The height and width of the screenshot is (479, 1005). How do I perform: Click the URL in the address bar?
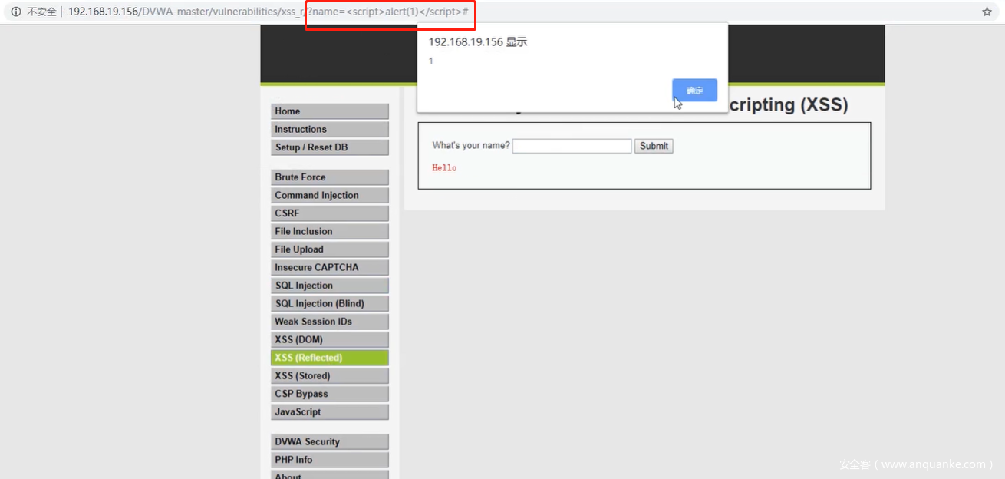[x=269, y=12]
